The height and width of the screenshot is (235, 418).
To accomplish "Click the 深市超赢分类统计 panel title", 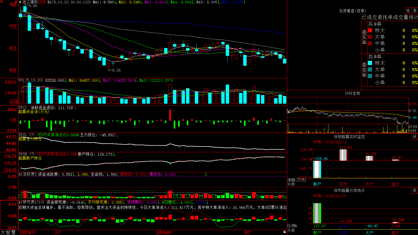I will point(349,190).
